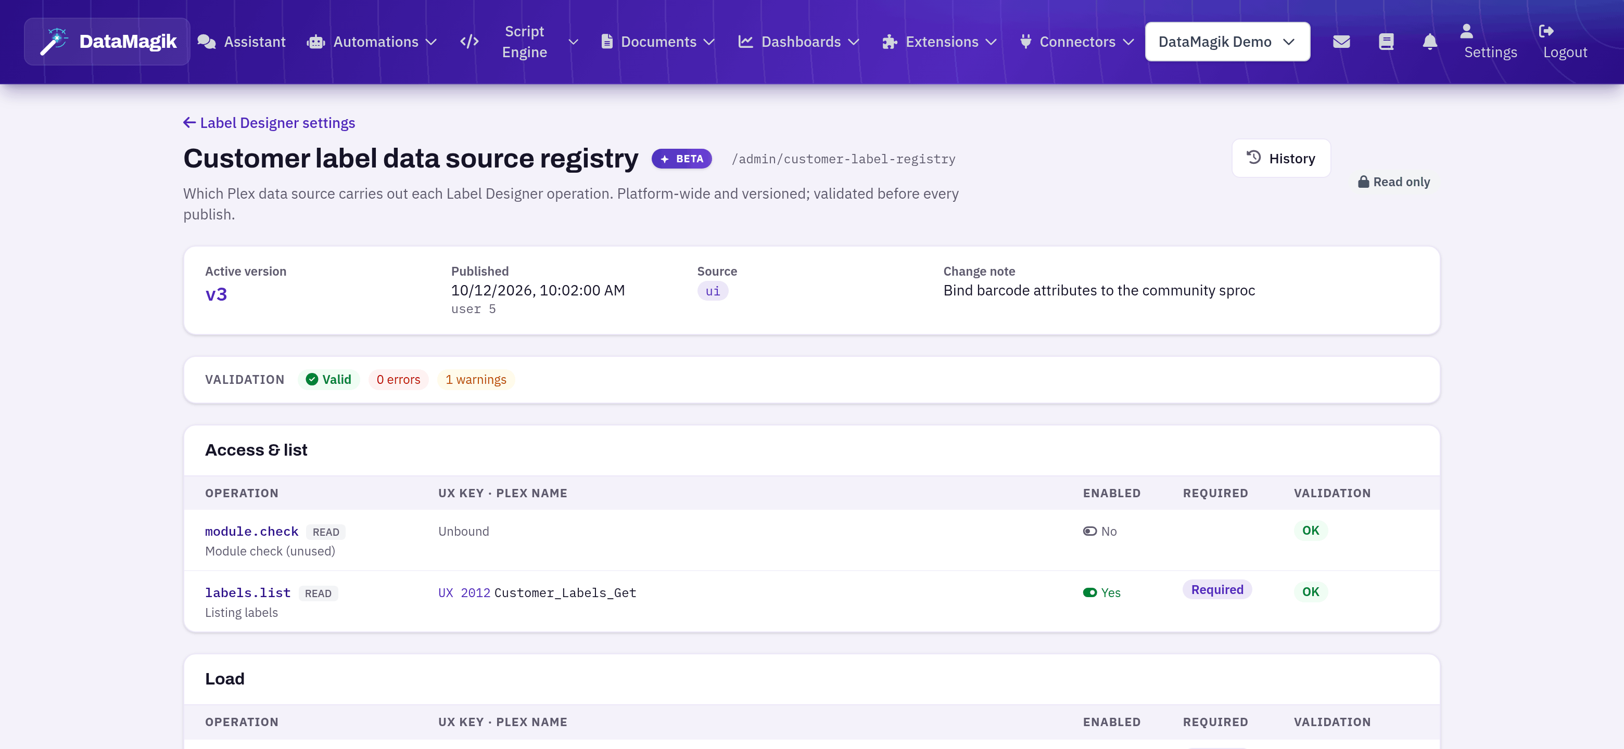Click the Extensions puzzle piece icon
The height and width of the screenshot is (749, 1624).
coord(890,42)
